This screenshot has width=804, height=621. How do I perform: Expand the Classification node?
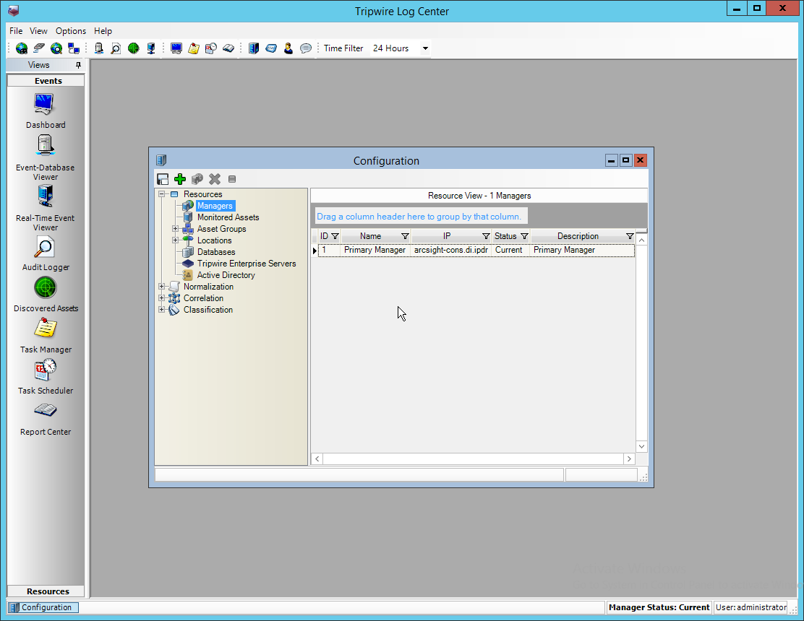pyautogui.click(x=161, y=310)
